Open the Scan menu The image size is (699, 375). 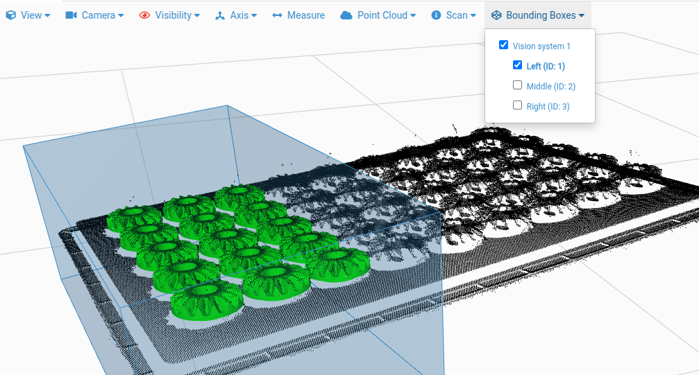[x=453, y=15]
